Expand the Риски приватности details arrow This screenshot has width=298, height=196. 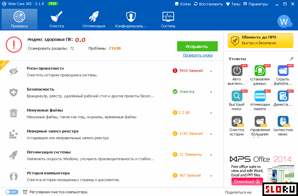point(211,71)
